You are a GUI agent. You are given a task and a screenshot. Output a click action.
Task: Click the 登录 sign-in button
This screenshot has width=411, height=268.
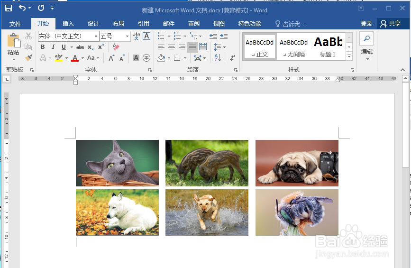click(x=366, y=24)
